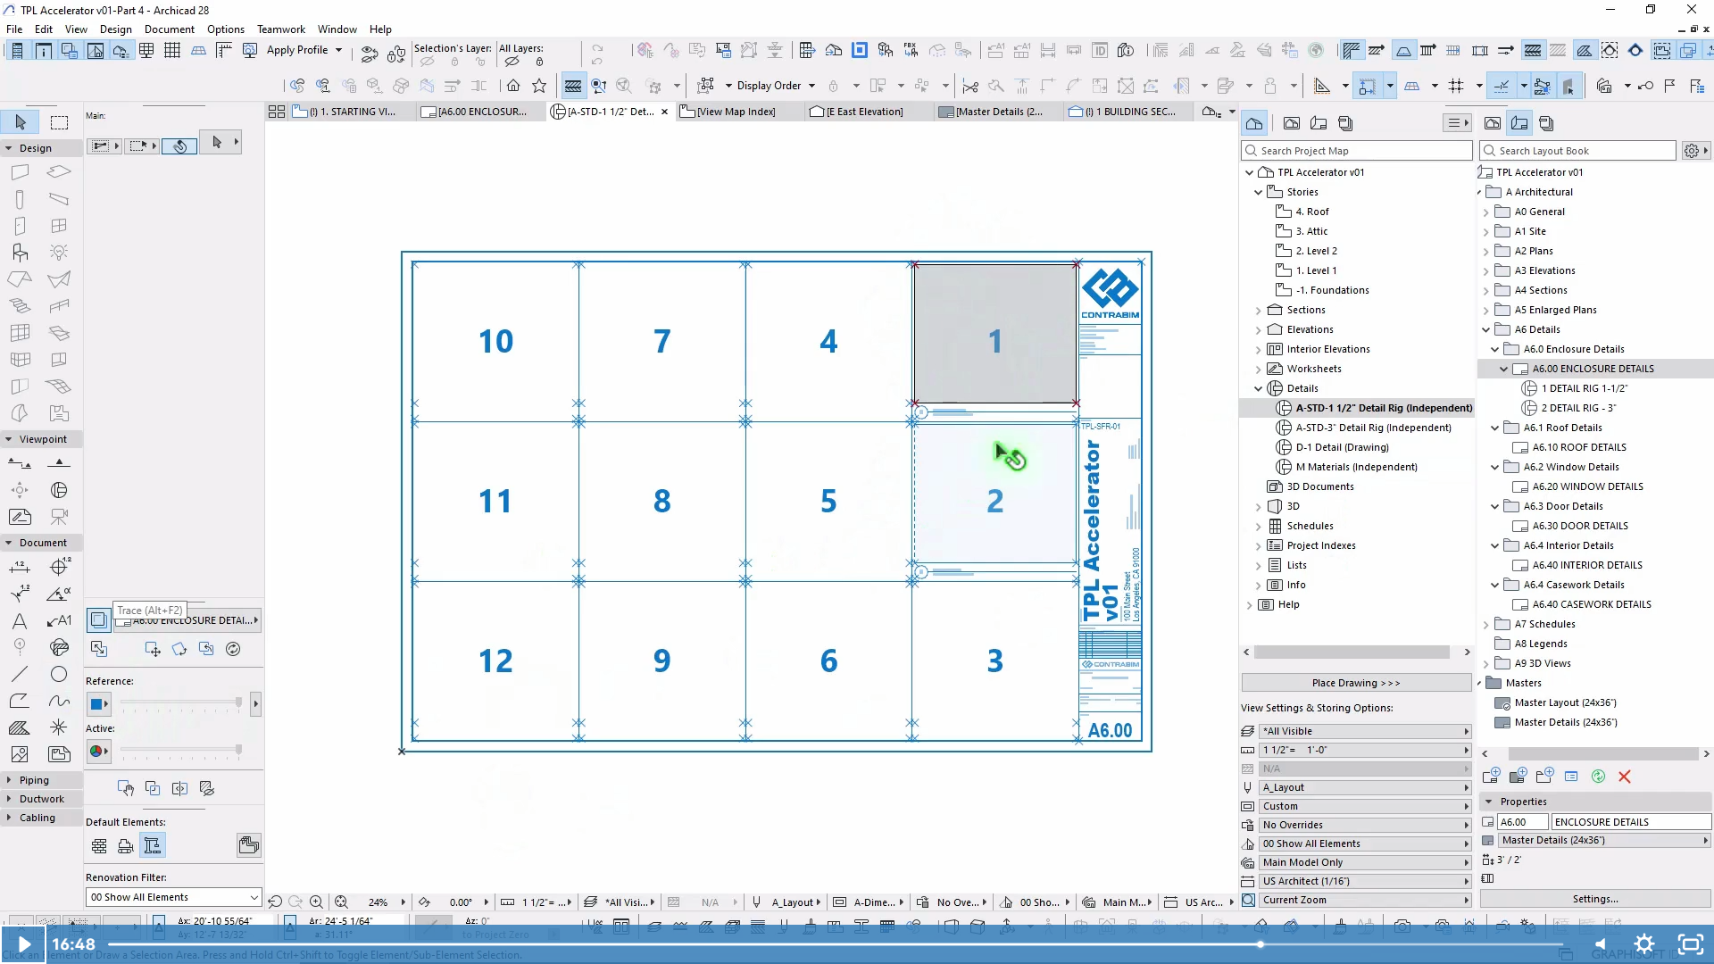Click the Settings button in Properties
Image resolution: width=1714 pixels, height=964 pixels.
coord(1594,899)
